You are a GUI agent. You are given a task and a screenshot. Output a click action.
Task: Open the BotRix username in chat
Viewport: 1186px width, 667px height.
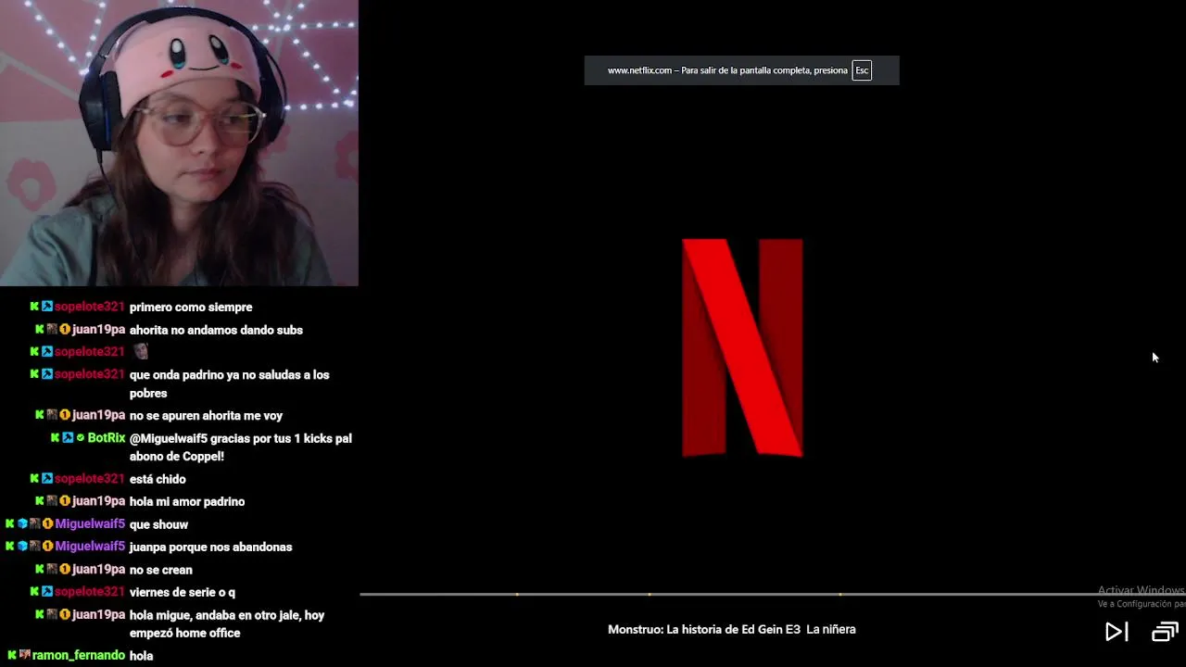click(x=107, y=438)
